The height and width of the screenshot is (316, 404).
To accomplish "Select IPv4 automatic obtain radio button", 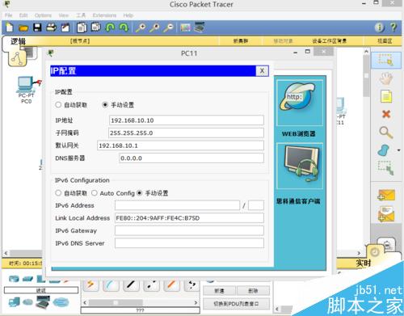I will (x=58, y=104).
